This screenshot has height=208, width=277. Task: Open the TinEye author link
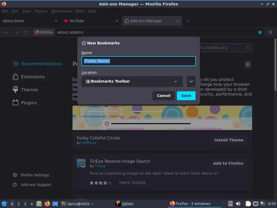(x=100, y=166)
